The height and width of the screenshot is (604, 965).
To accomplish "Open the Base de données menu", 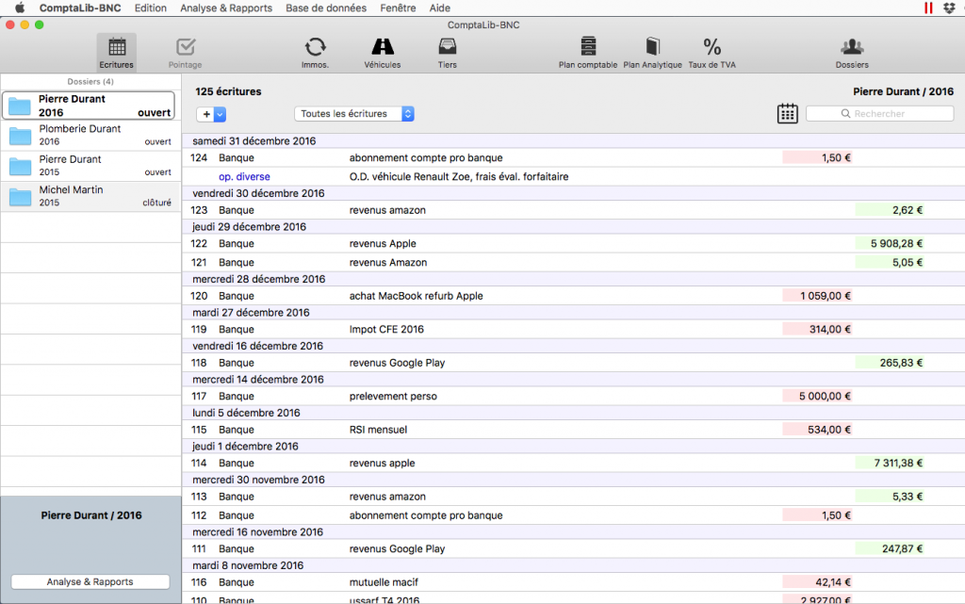I will point(326,8).
